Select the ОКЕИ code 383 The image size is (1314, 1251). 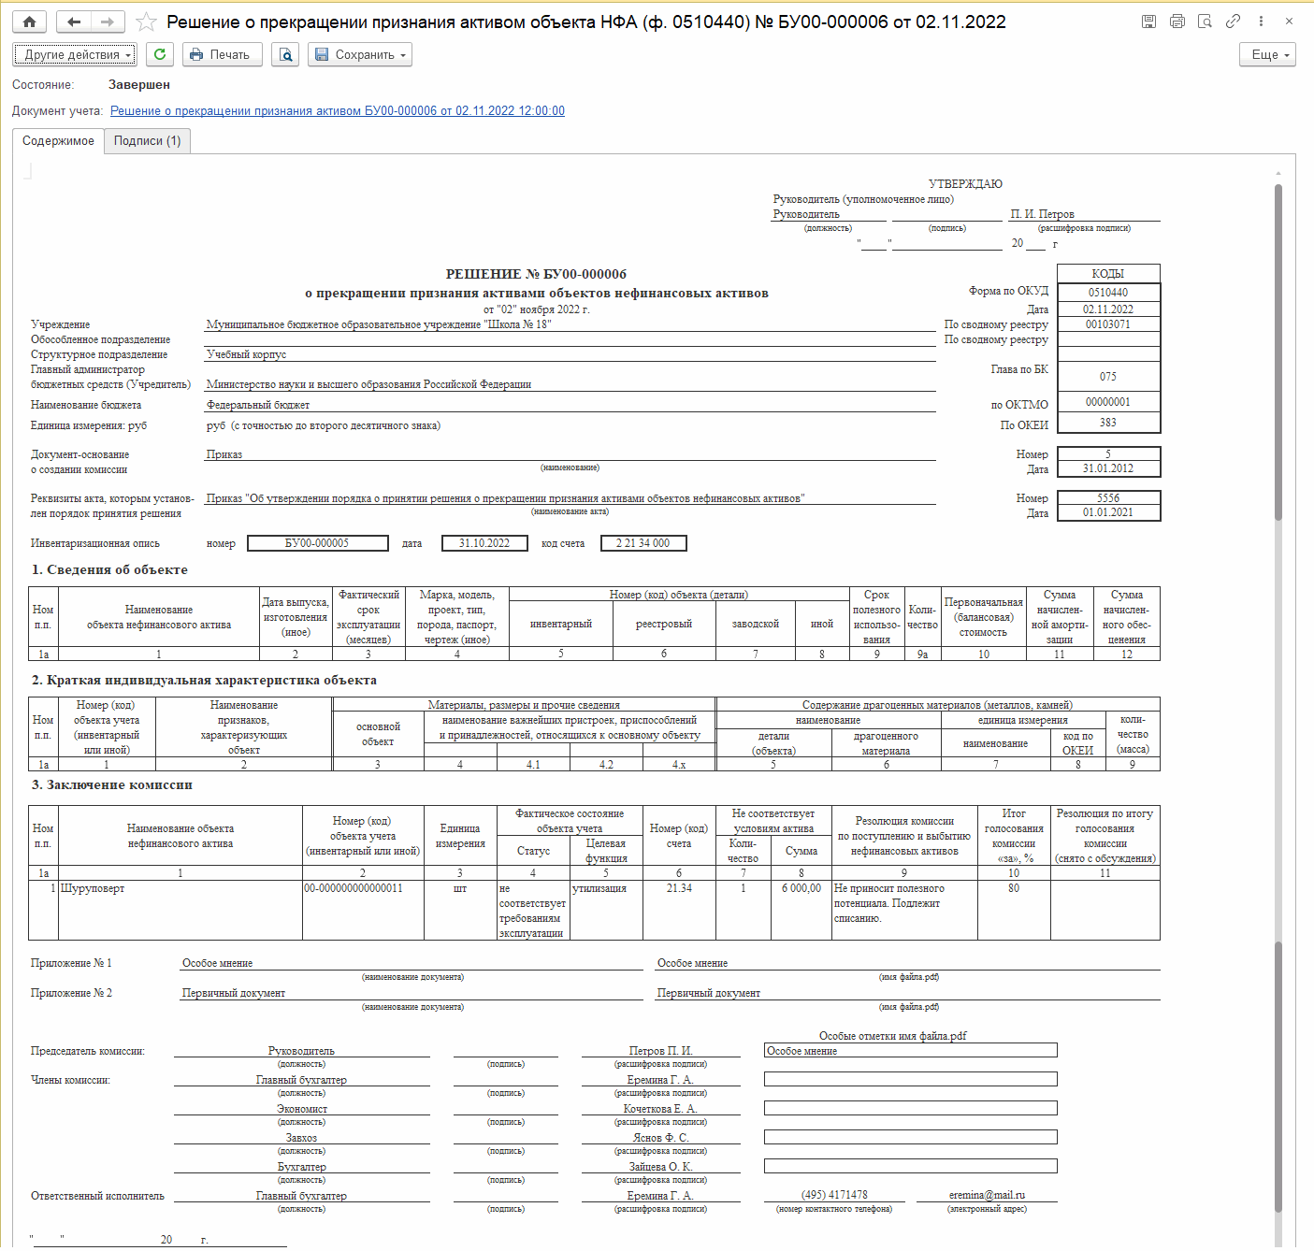click(x=1108, y=423)
